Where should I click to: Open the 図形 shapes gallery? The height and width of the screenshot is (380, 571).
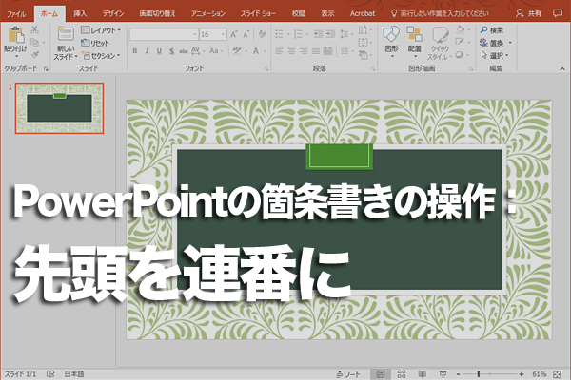pos(391,42)
